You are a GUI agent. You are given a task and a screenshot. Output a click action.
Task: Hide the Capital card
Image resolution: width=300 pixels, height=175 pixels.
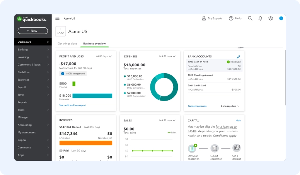coord(238,120)
